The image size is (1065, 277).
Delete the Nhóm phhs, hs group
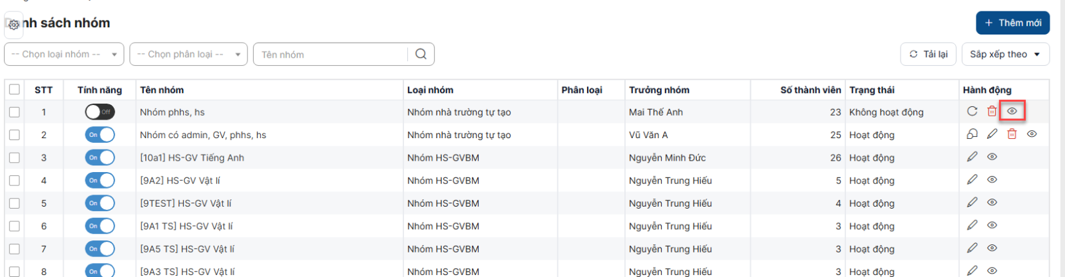click(x=992, y=112)
